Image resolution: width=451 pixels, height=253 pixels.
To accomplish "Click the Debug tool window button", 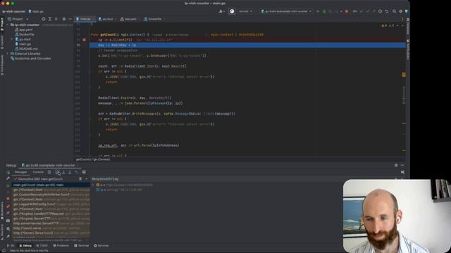I will [25, 245].
